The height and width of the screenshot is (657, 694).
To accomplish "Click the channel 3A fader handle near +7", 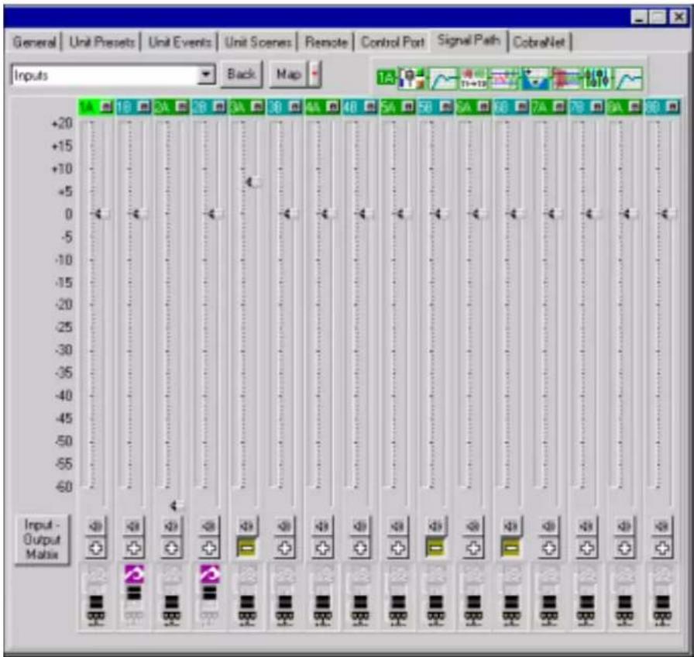I will [254, 182].
